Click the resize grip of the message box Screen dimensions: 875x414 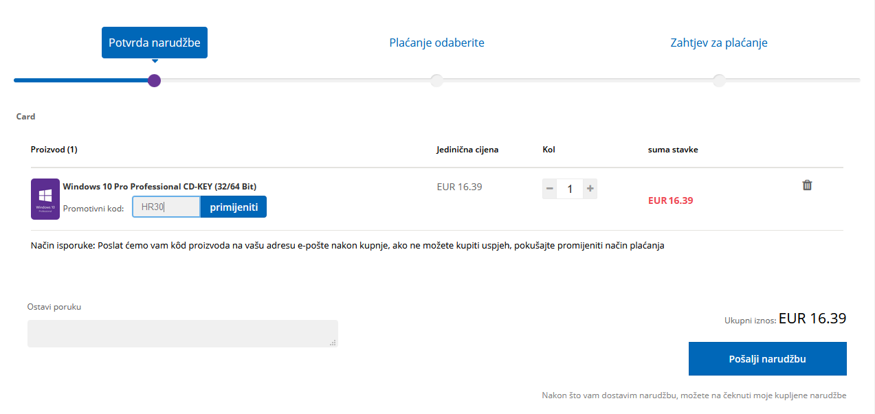click(333, 342)
